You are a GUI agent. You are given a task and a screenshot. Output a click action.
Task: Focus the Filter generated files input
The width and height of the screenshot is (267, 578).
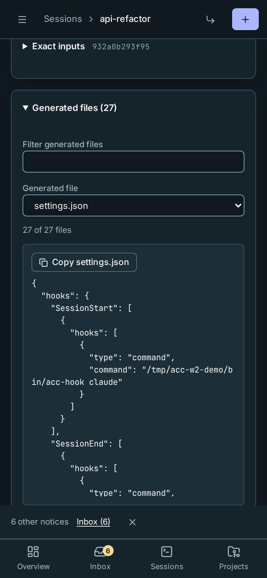tap(133, 162)
